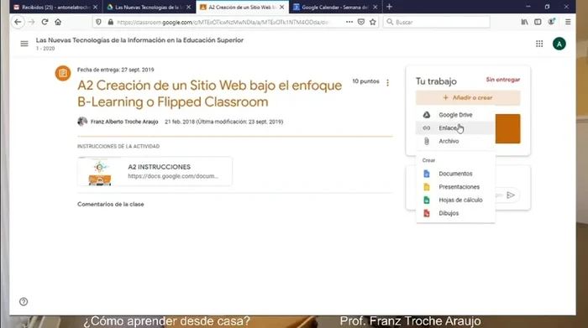
Task: Click INSTRUCCIONES DE LA ACTIVIDAD heading
Action: pyautogui.click(x=118, y=147)
